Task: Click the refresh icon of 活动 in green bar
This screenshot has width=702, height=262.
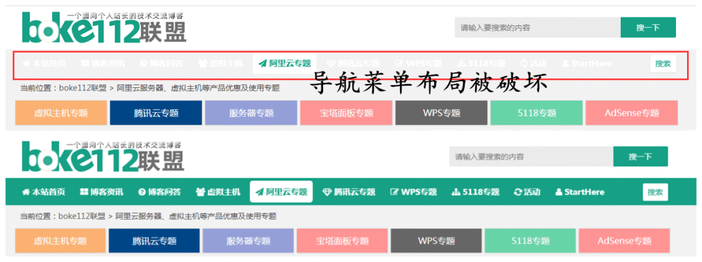Action: point(519,192)
